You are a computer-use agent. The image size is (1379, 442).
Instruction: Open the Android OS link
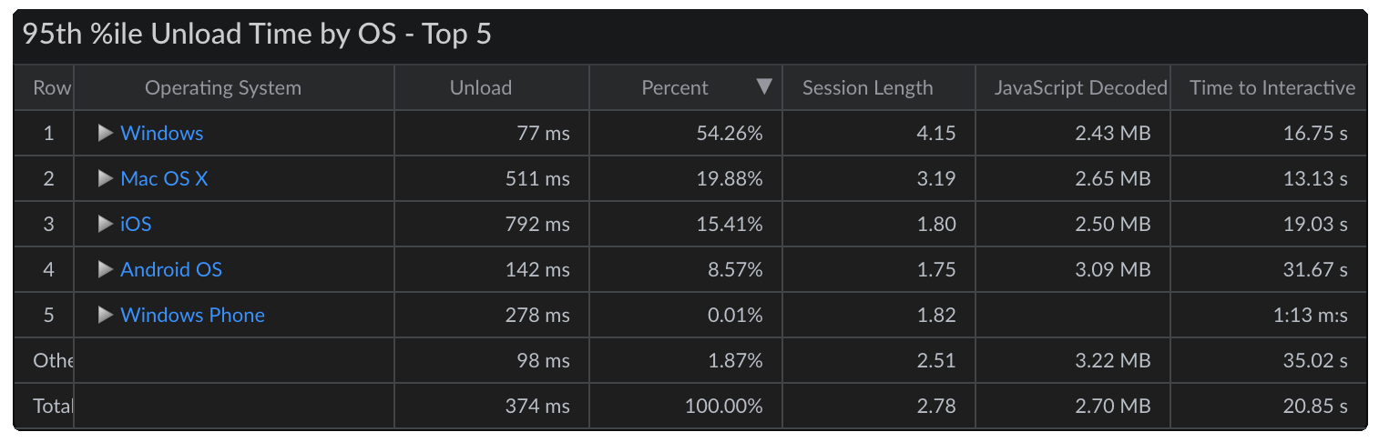tap(171, 270)
